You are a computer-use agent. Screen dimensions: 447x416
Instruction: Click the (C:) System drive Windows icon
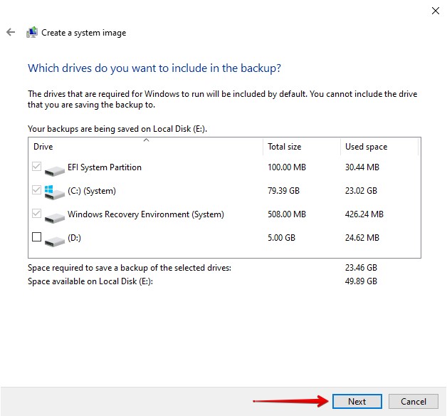(54, 192)
